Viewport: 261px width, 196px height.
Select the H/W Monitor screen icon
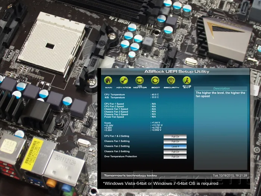[140, 81]
